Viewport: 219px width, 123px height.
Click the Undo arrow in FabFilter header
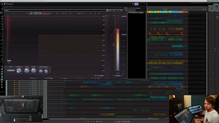56,13
